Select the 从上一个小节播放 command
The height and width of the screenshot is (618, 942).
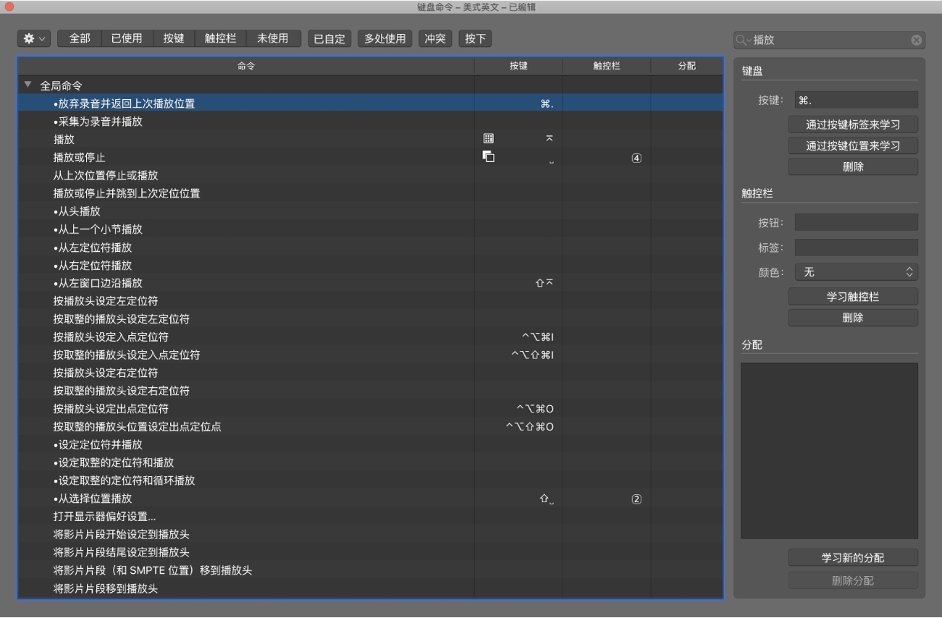[x=370, y=229]
